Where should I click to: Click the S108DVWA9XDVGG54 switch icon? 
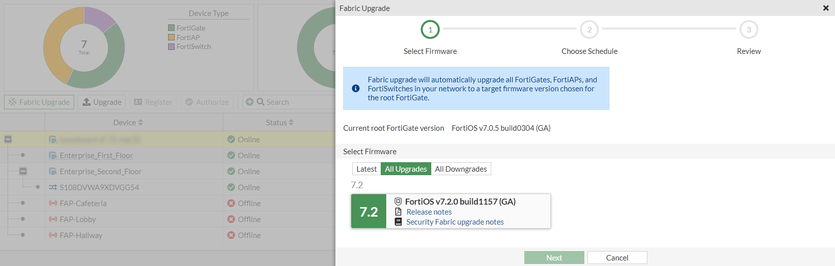tap(53, 187)
